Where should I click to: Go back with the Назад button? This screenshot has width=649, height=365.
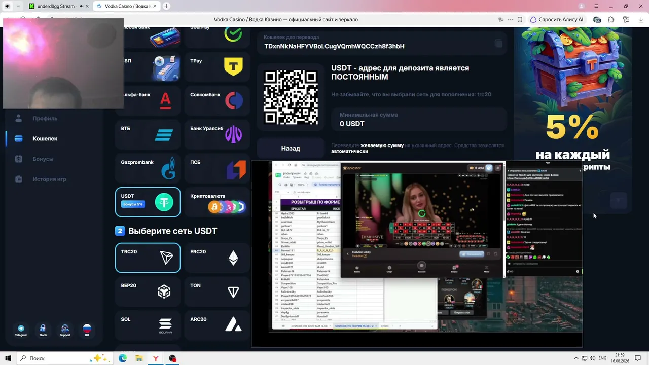click(291, 148)
